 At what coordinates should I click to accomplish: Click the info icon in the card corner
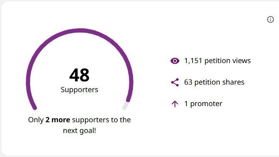[270, 20]
